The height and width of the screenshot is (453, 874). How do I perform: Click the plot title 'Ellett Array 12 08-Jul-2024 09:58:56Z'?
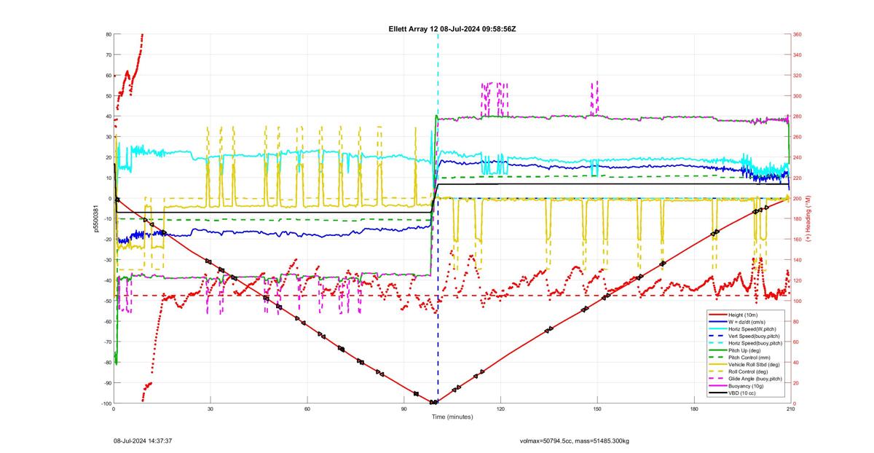point(452,28)
